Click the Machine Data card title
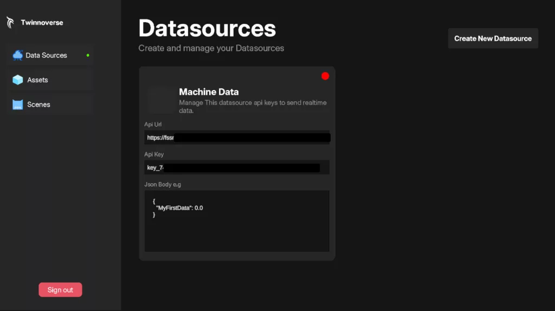 click(x=209, y=92)
